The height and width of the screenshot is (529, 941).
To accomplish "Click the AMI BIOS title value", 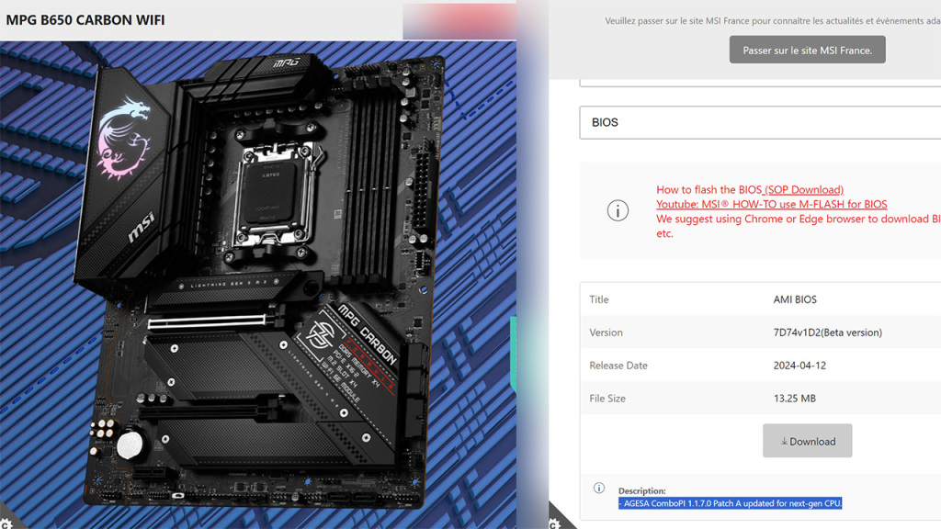I will [795, 299].
